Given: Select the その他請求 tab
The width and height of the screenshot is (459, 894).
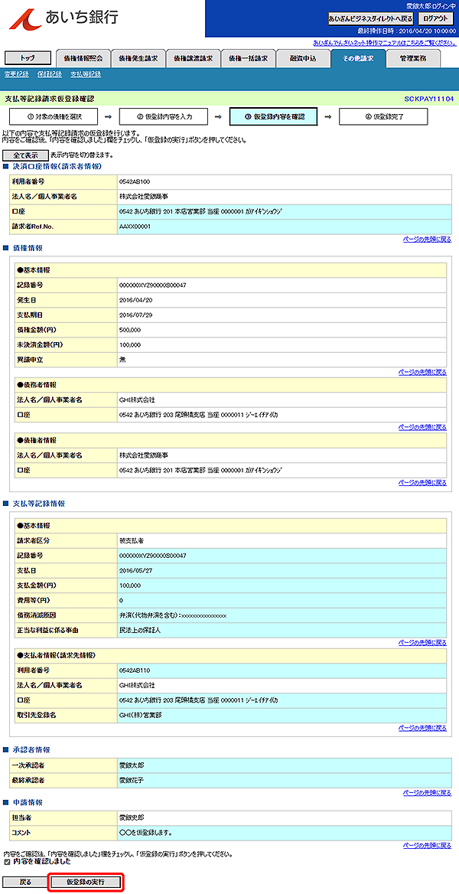Looking at the screenshot, I should [357, 58].
